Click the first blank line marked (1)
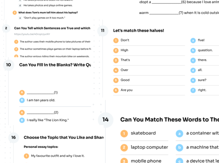 point(40,93)
